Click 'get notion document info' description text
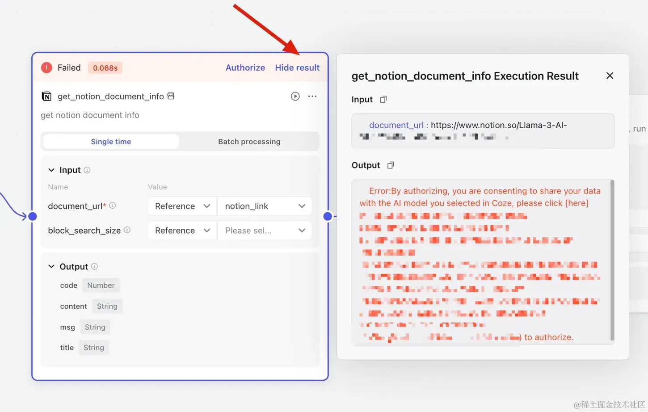 [x=90, y=115]
